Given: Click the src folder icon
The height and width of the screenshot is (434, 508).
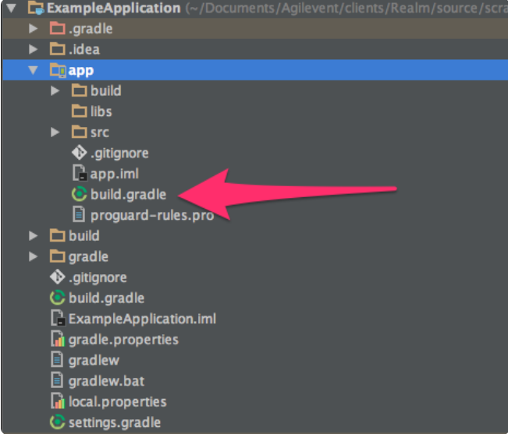Looking at the screenshot, I should coord(79,132).
